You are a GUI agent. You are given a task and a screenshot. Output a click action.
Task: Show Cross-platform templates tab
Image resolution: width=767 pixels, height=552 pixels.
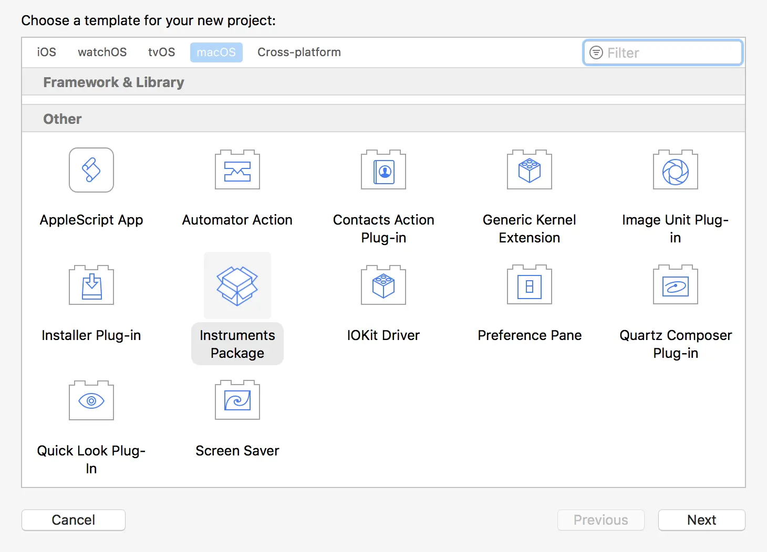[299, 52]
